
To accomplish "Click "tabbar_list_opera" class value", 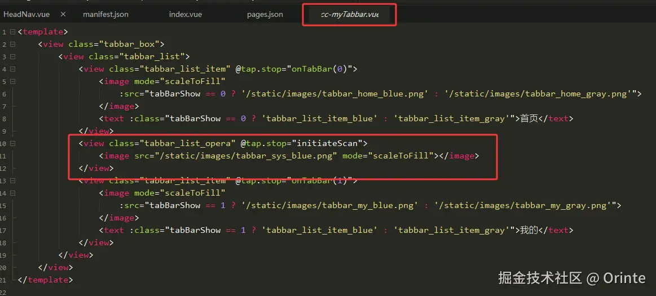I will click(x=187, y=143).
